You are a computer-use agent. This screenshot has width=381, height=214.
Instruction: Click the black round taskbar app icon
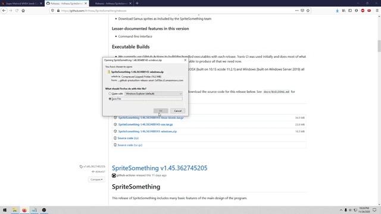point(43,210)
